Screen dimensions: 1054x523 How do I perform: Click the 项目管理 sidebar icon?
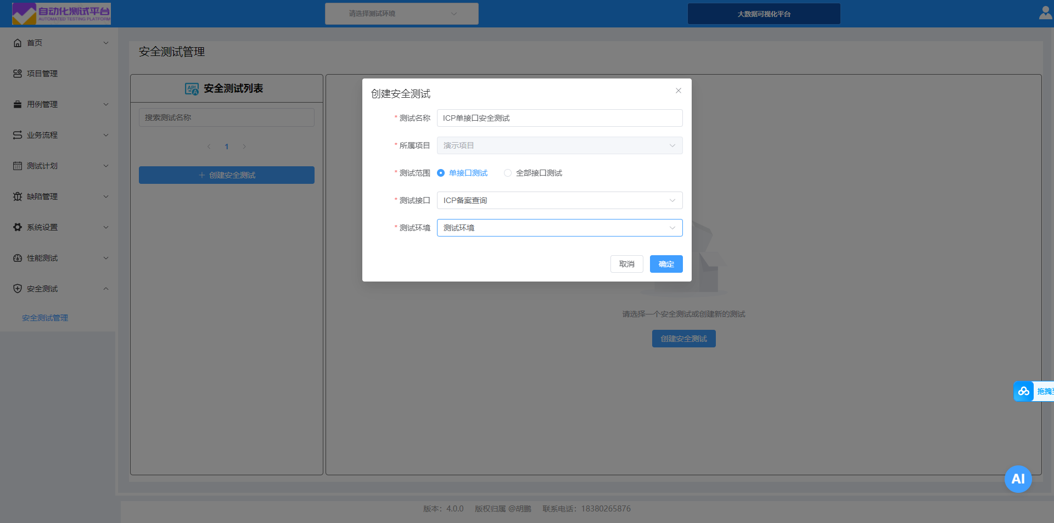pos(18,74)
